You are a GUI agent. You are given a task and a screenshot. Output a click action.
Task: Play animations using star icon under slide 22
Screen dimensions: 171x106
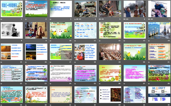[x=2, y=84]
